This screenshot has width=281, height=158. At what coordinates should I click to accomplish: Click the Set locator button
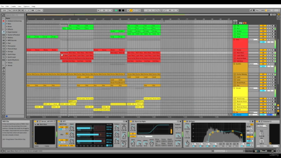click(x=235, y=21)
